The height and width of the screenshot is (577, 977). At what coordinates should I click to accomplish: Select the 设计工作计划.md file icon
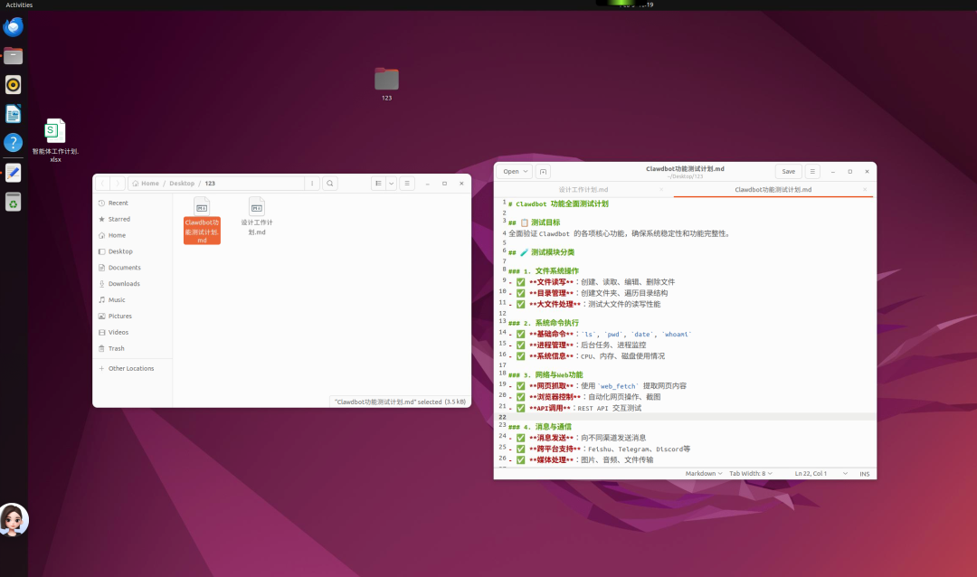257,216
